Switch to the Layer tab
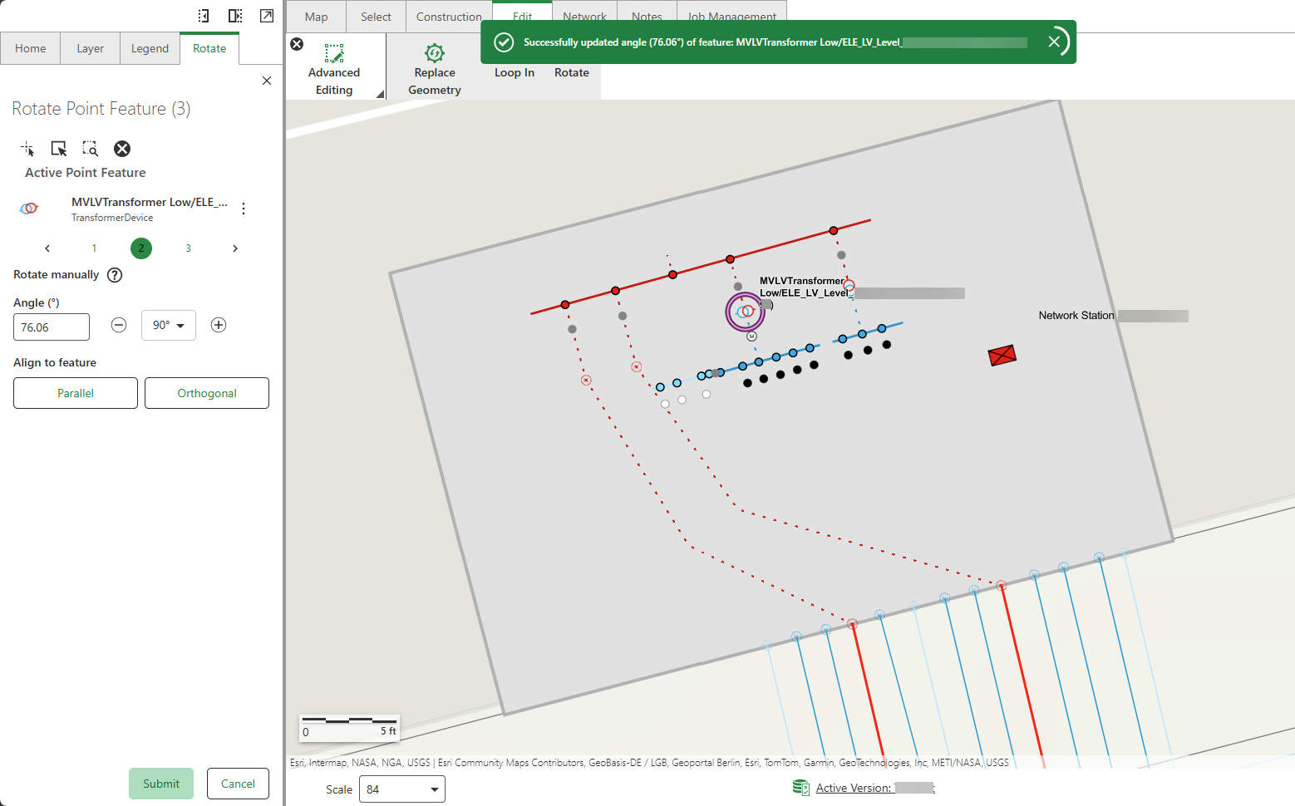 click(91, 48)
